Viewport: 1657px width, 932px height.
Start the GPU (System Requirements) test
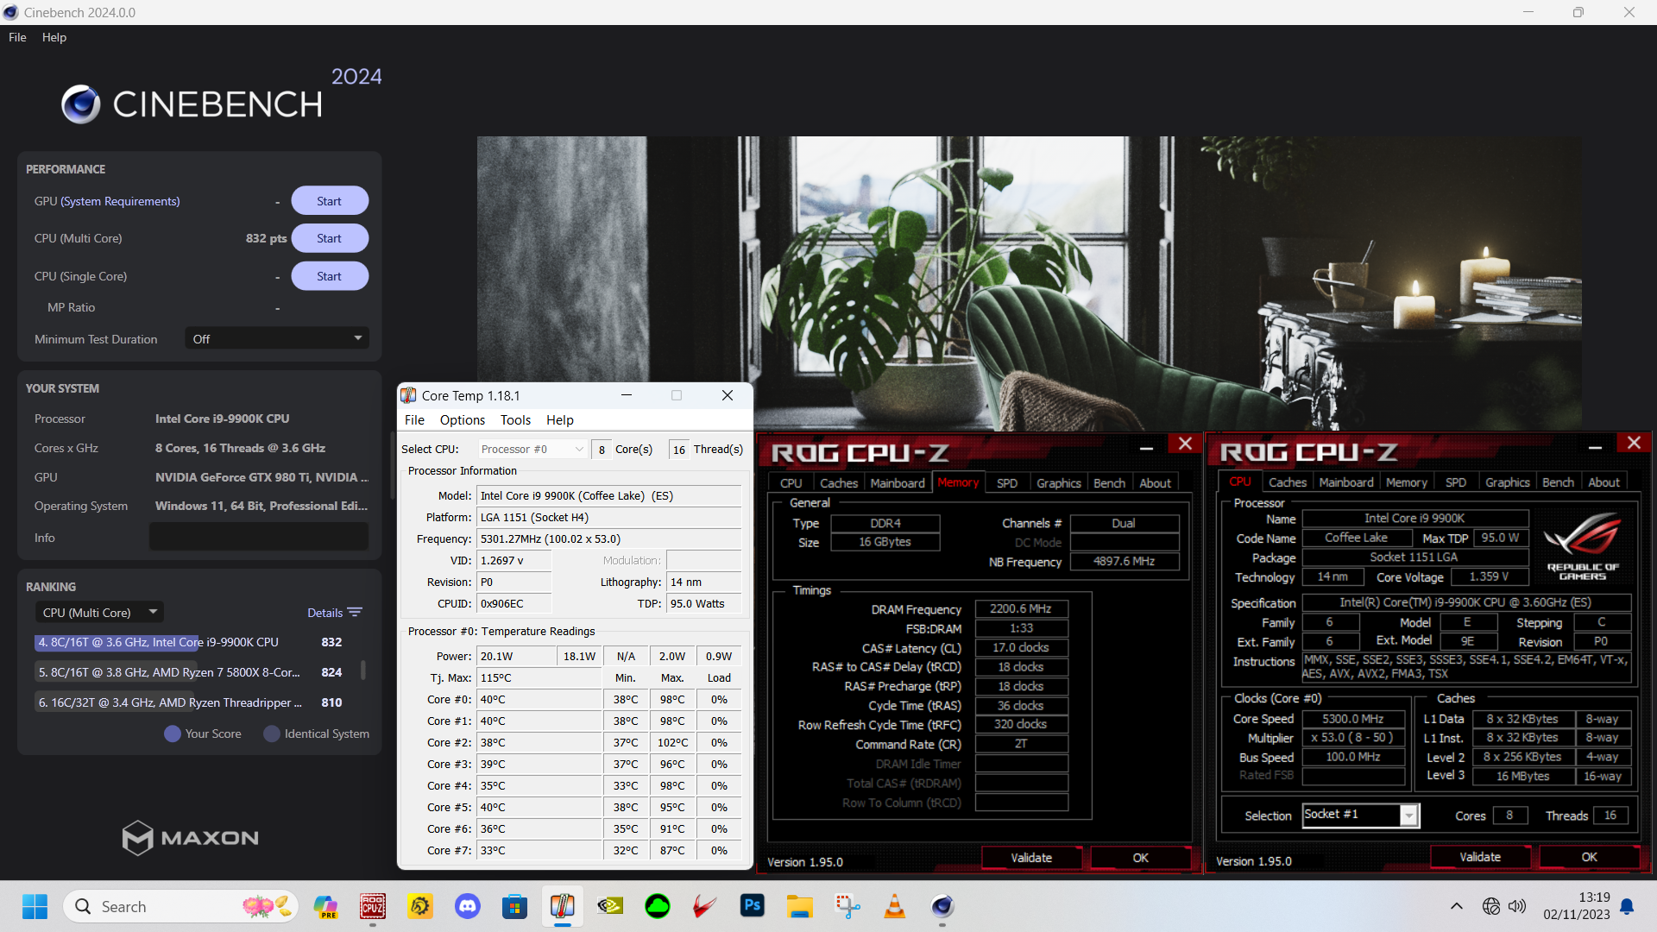click(x=330, y=201)
